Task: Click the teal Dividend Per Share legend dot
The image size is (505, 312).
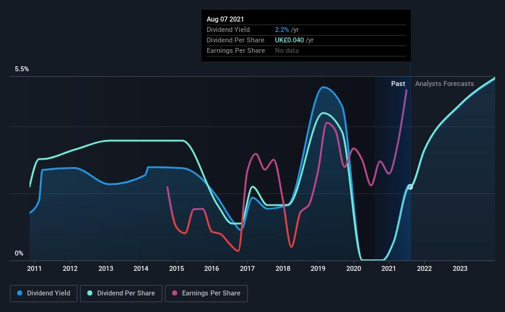Action: [x=90, y=293]
